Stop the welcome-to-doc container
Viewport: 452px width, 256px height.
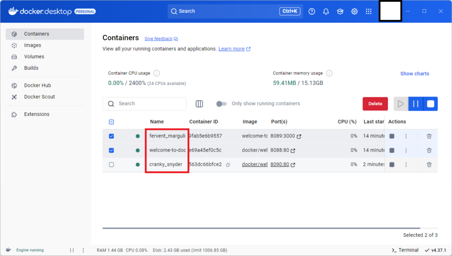coord(392,150)
